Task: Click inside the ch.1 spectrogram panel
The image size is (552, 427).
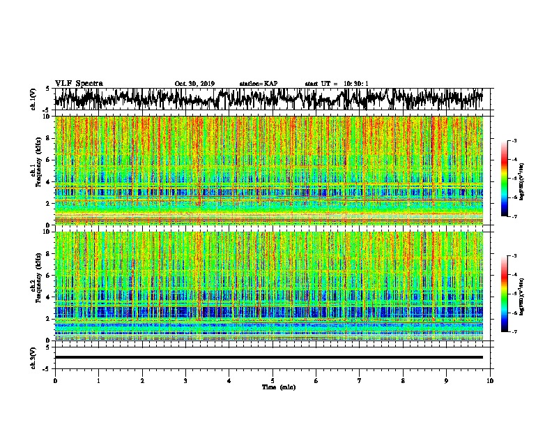Action: coord(268,170)
